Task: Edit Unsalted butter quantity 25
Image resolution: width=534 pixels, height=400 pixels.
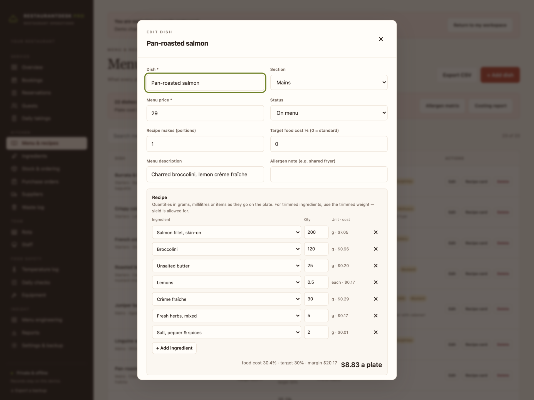Action: (x=316, y=266)
